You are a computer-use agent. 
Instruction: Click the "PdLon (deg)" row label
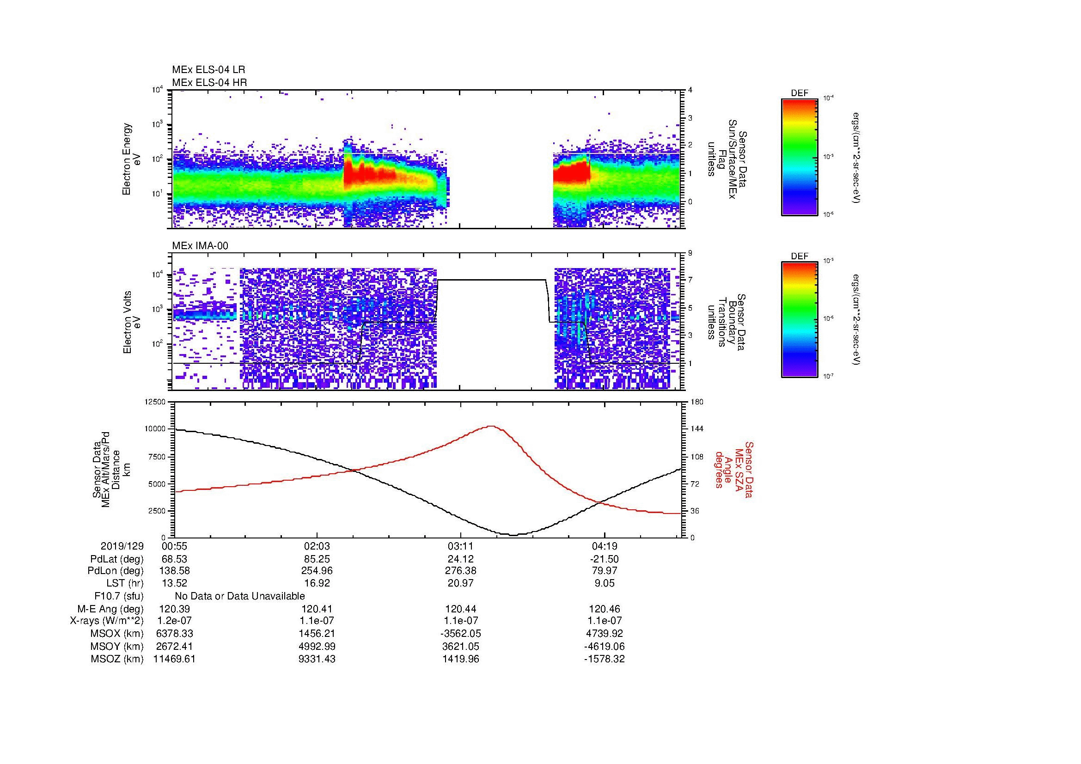coord(116,571)
